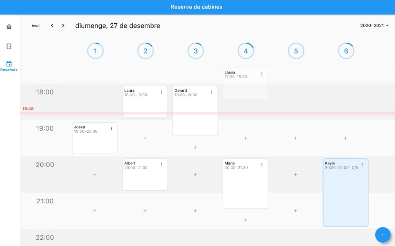
Task: Click the red 18:48 current time marker
Action: (28, 109)
